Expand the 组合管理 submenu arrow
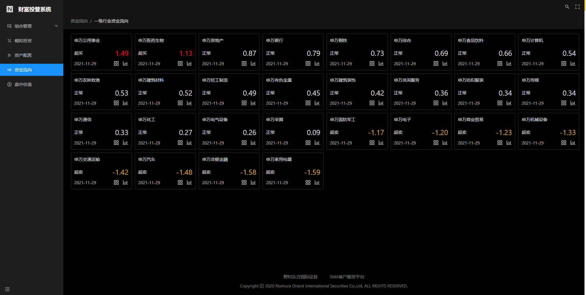This screenshot has height=295, width=586. click(56, 26)
